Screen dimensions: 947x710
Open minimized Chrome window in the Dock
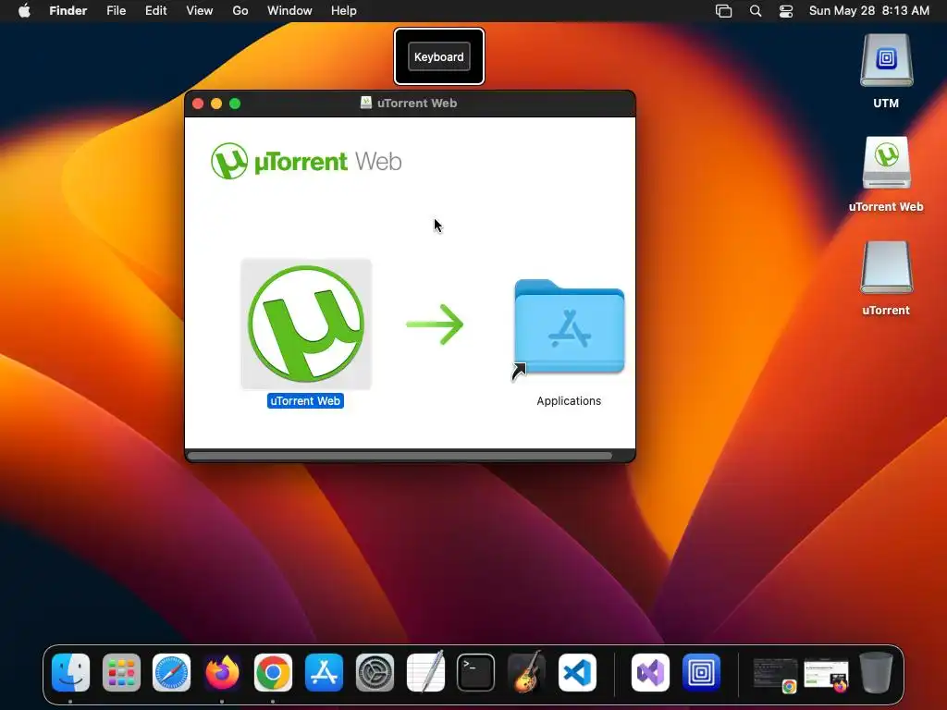tap(776, 674)
